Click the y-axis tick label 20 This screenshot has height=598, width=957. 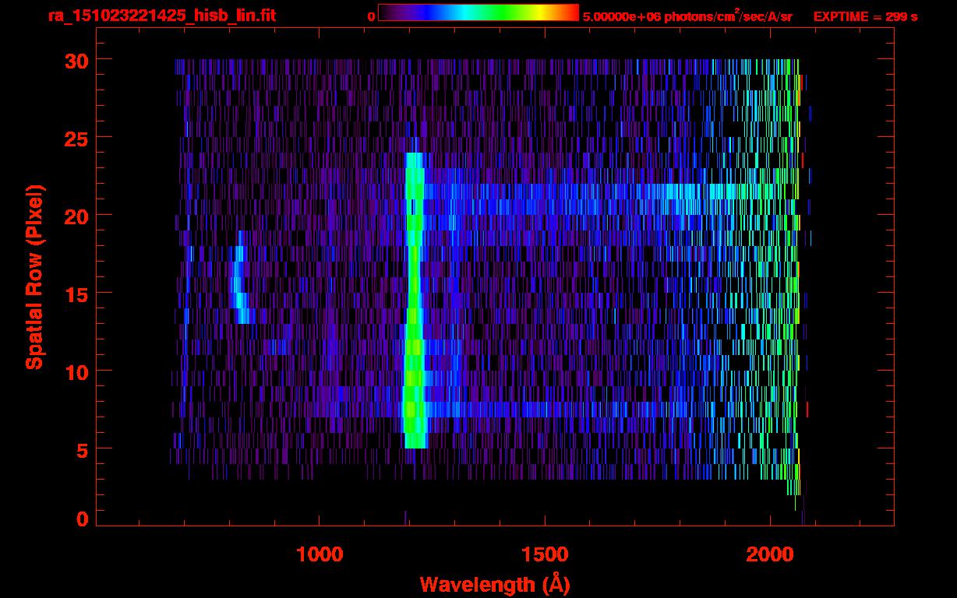[76, 216]
